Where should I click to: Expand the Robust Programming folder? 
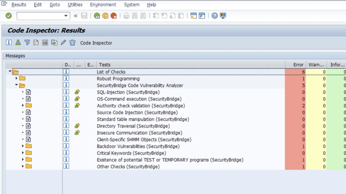[x=16, y=78]
